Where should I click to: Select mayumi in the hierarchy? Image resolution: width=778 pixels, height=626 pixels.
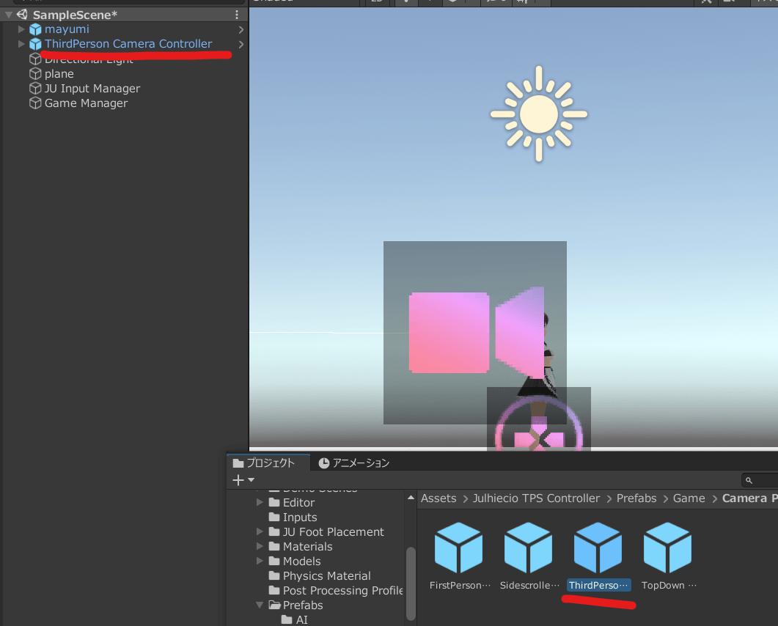67,30
